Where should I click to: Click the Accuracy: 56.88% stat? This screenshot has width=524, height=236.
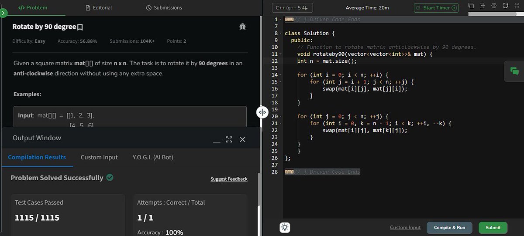pos(77,41)
